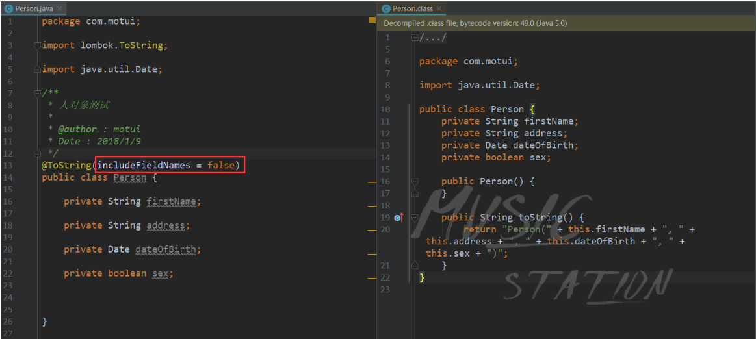Click 'this.dateOfBirth' in the return statement
Screen dimensions: 756x339
coord(591,242)
